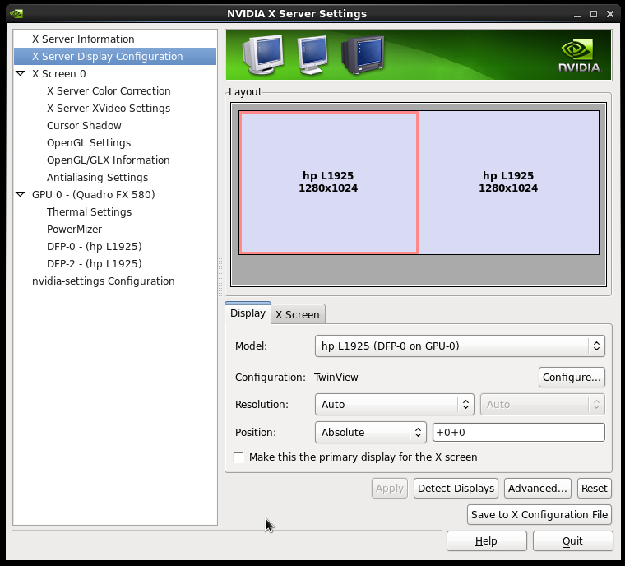Viewport: 625px width, 566px height.
Task: Click Save to X Configuration File
Action: coord(539,514)
